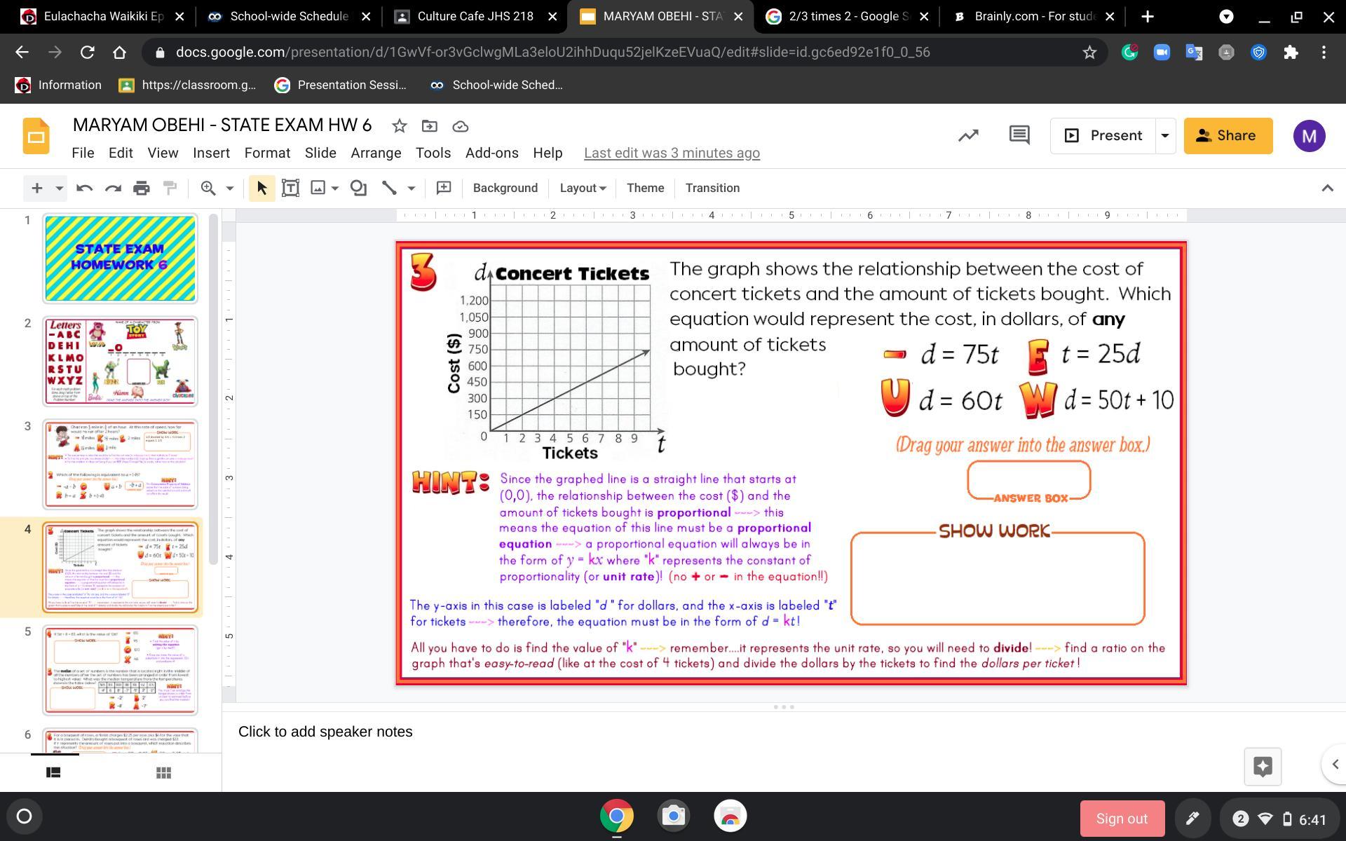Click the yellow Share button

pyautogui.click(x=1228, y=135)
